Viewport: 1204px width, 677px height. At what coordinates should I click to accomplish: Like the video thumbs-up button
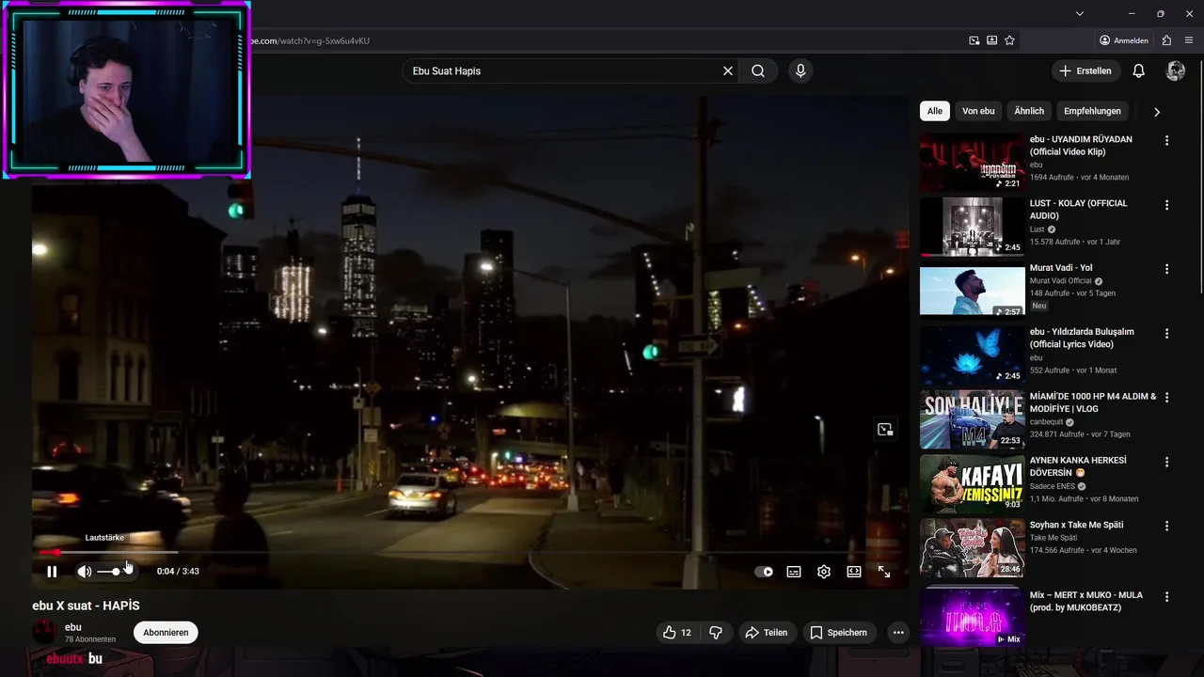tap(677, 633)
